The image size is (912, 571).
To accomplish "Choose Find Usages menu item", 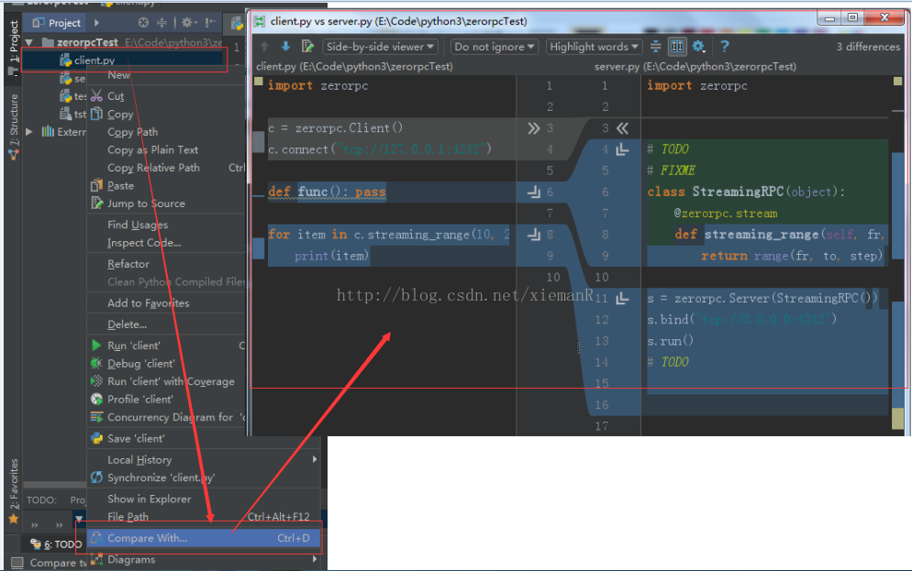I will pos(166,225).
